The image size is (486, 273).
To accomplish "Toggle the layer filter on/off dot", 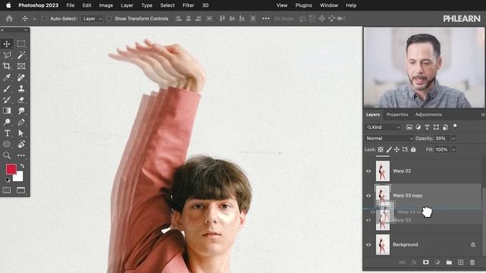I will pyautogui.click(x=455, y=126).
